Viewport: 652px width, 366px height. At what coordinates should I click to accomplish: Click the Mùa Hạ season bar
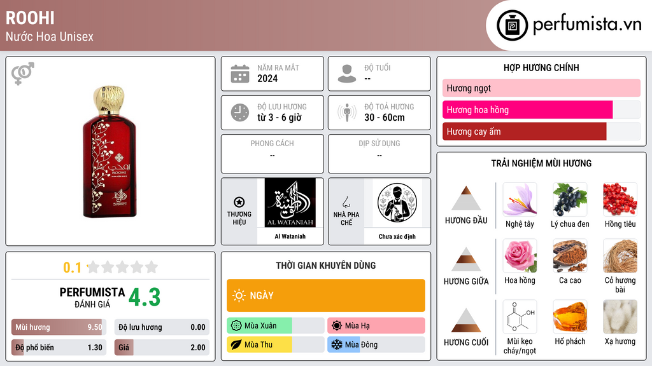[x=376, y=326]
